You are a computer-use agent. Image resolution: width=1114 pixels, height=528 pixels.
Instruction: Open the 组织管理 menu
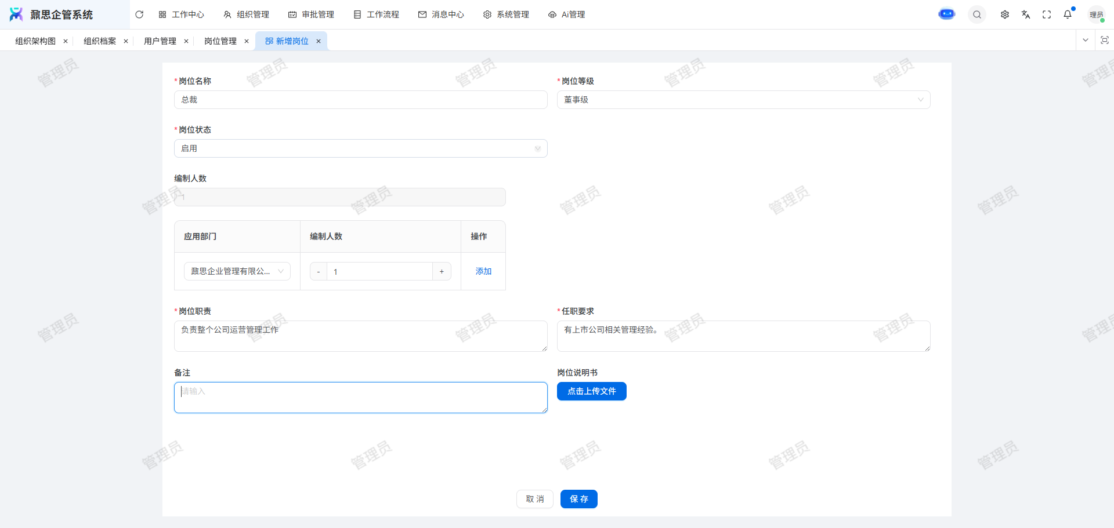(x=247, y=14)
